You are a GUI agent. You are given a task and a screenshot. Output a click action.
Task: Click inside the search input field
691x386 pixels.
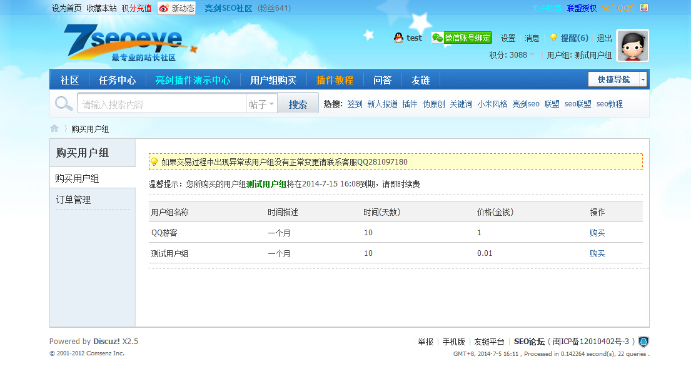tap(161, 104)
